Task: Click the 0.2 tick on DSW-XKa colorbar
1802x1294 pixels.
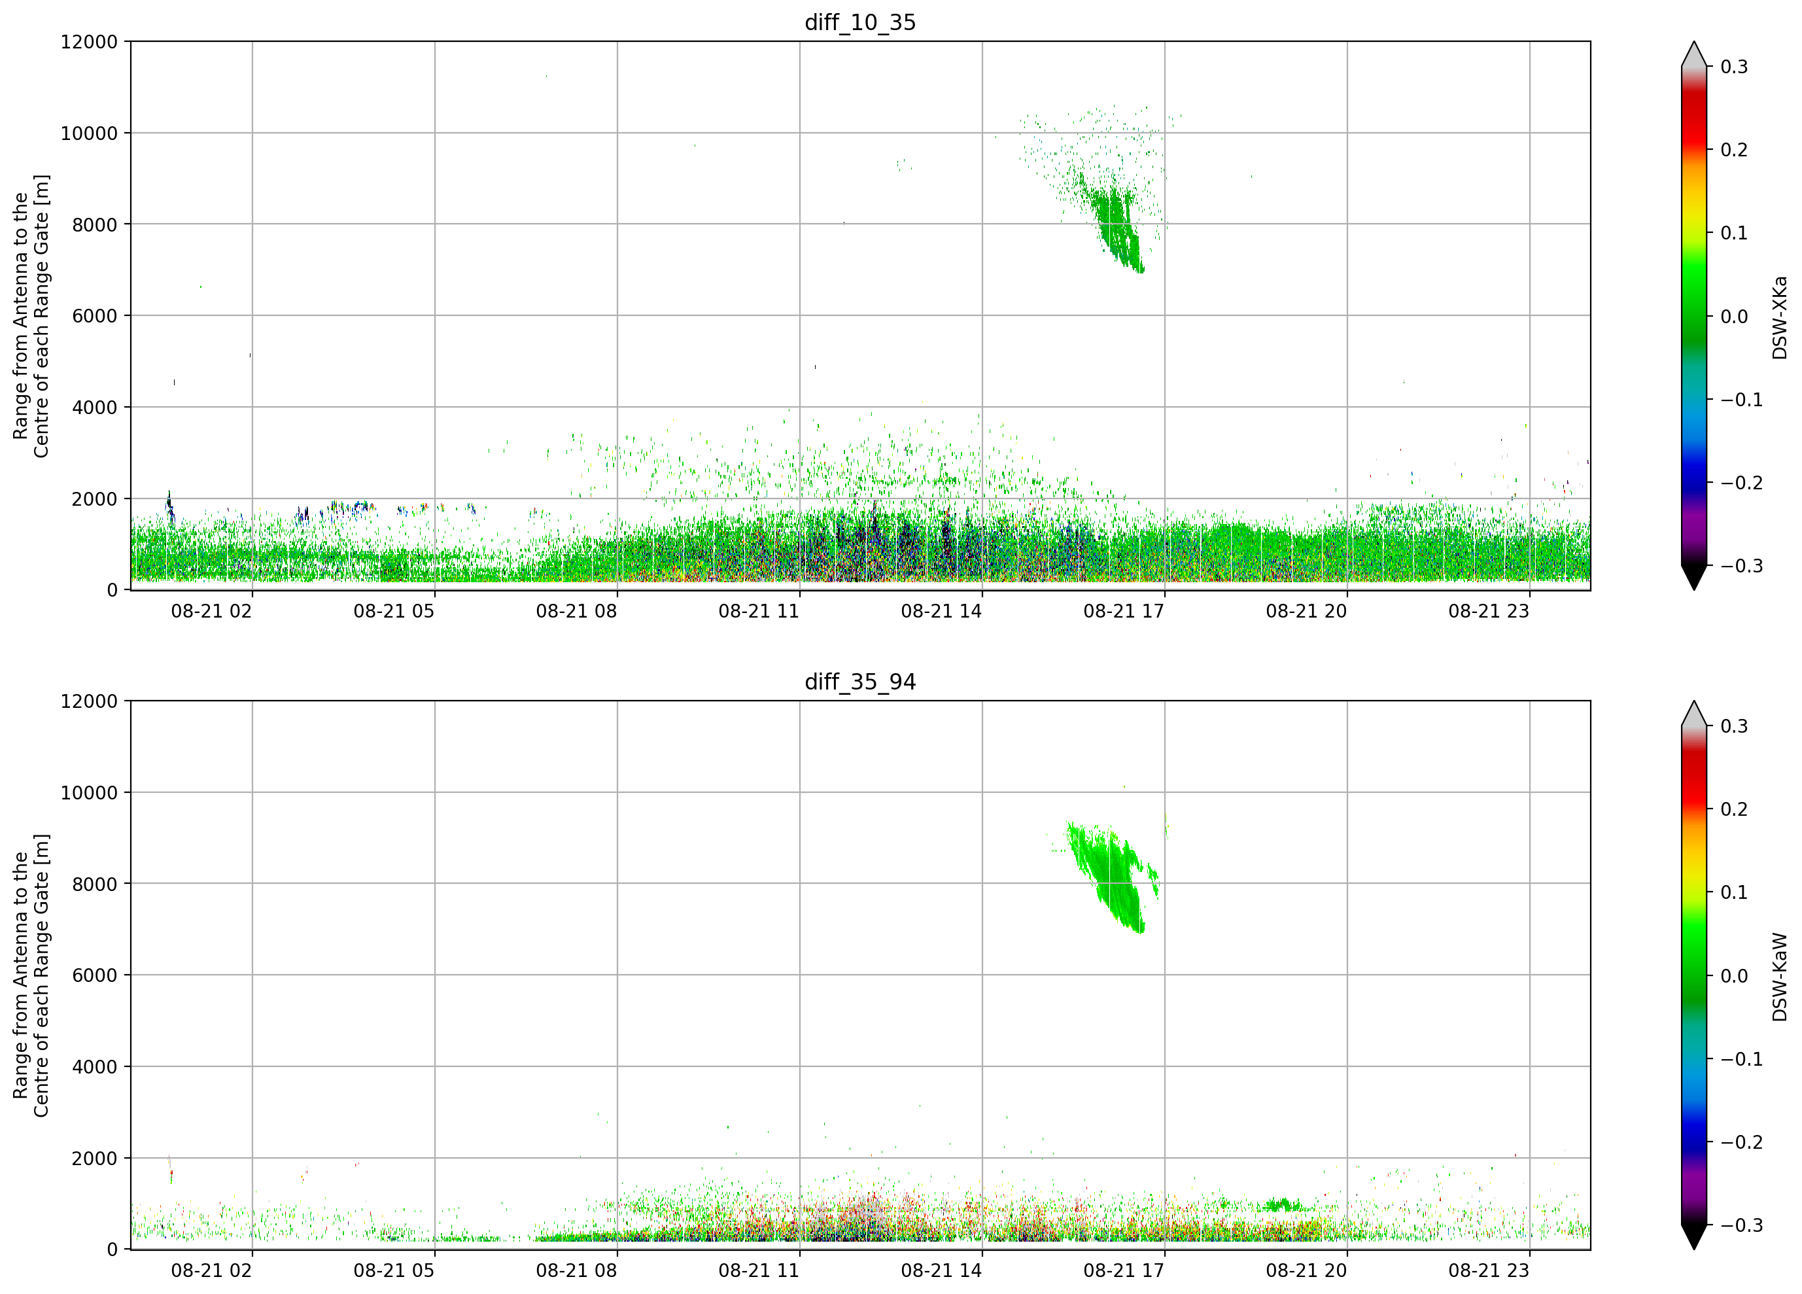Action: (x=1734, y=149)
